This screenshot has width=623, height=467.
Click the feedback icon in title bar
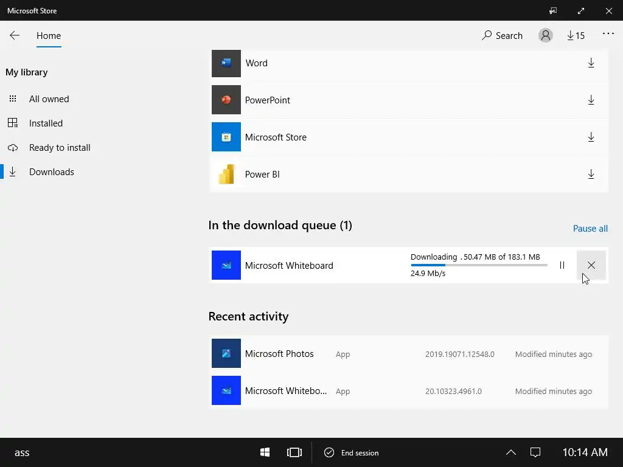tap(553, 11)
